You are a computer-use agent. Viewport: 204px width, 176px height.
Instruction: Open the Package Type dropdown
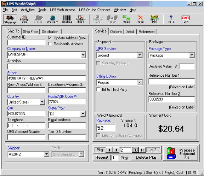click(x=192, y=55)
